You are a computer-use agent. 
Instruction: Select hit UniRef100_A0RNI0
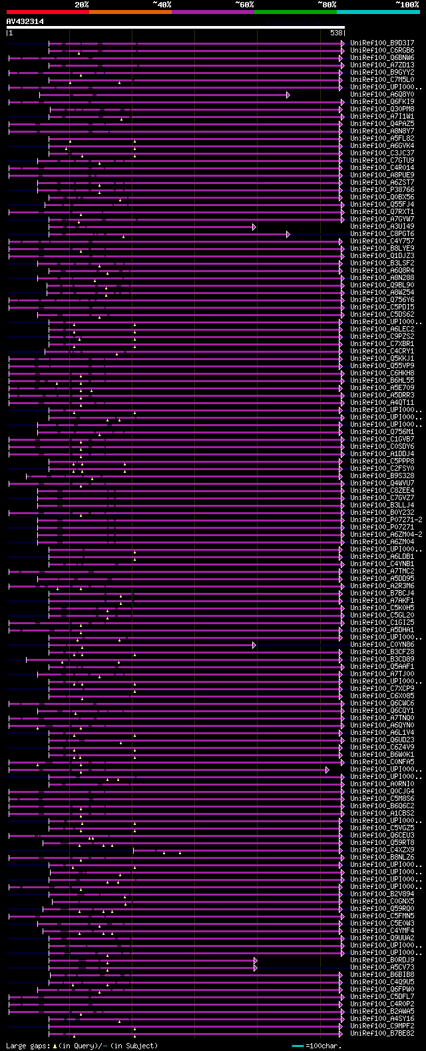point(382,784)
